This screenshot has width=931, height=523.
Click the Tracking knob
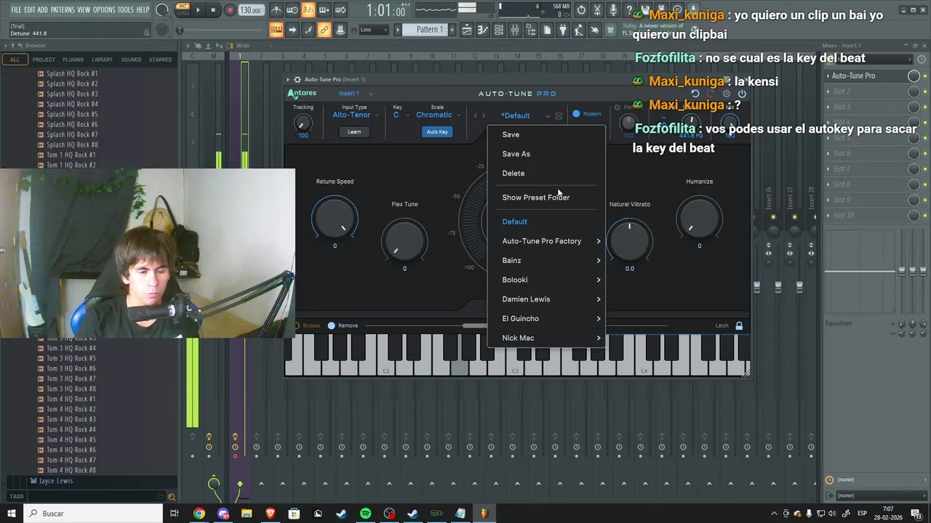click(303, 124)
